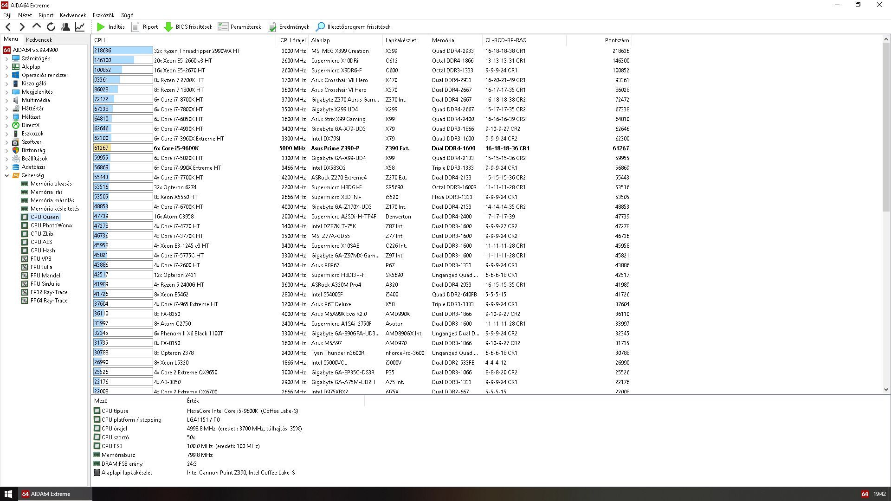Screen dimensions: 891x501
Task: Start benchmark with green Indítás icon
Action: point(101,27)
